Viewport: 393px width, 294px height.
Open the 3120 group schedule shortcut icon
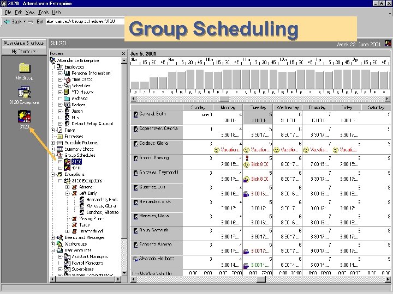coord(24,117)
